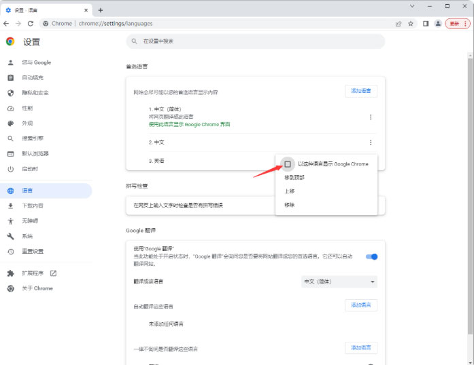Image resolution: width=474 pixels, height=365 pixels.
Task: Click the 在设置中搜索 search field
Action: coord(256,41)
